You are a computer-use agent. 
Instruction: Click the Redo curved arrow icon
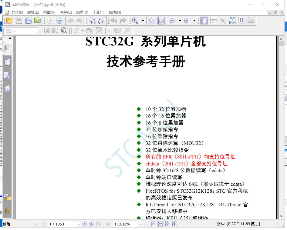[123, 21]
